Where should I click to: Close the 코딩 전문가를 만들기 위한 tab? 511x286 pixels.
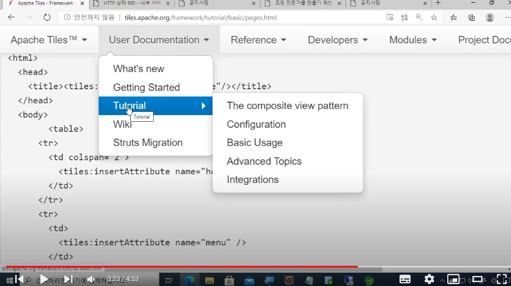point(339,3)
